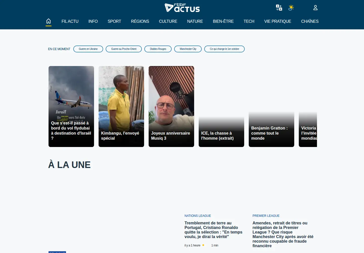Open the TECH section

249,22
